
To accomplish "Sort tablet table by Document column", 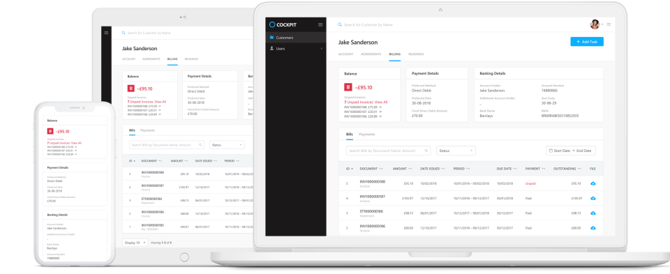I will click(151, 161).
